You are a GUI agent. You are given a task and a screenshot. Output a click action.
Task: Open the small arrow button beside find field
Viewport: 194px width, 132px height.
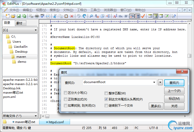(160, 82)
